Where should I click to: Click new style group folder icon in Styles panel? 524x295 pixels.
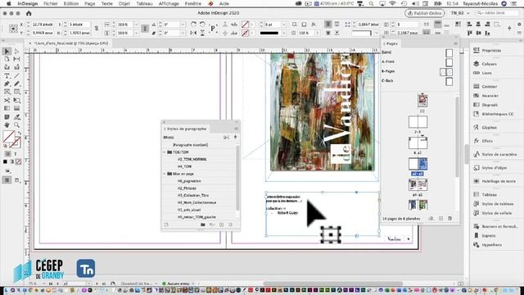[x=203, y=225]
